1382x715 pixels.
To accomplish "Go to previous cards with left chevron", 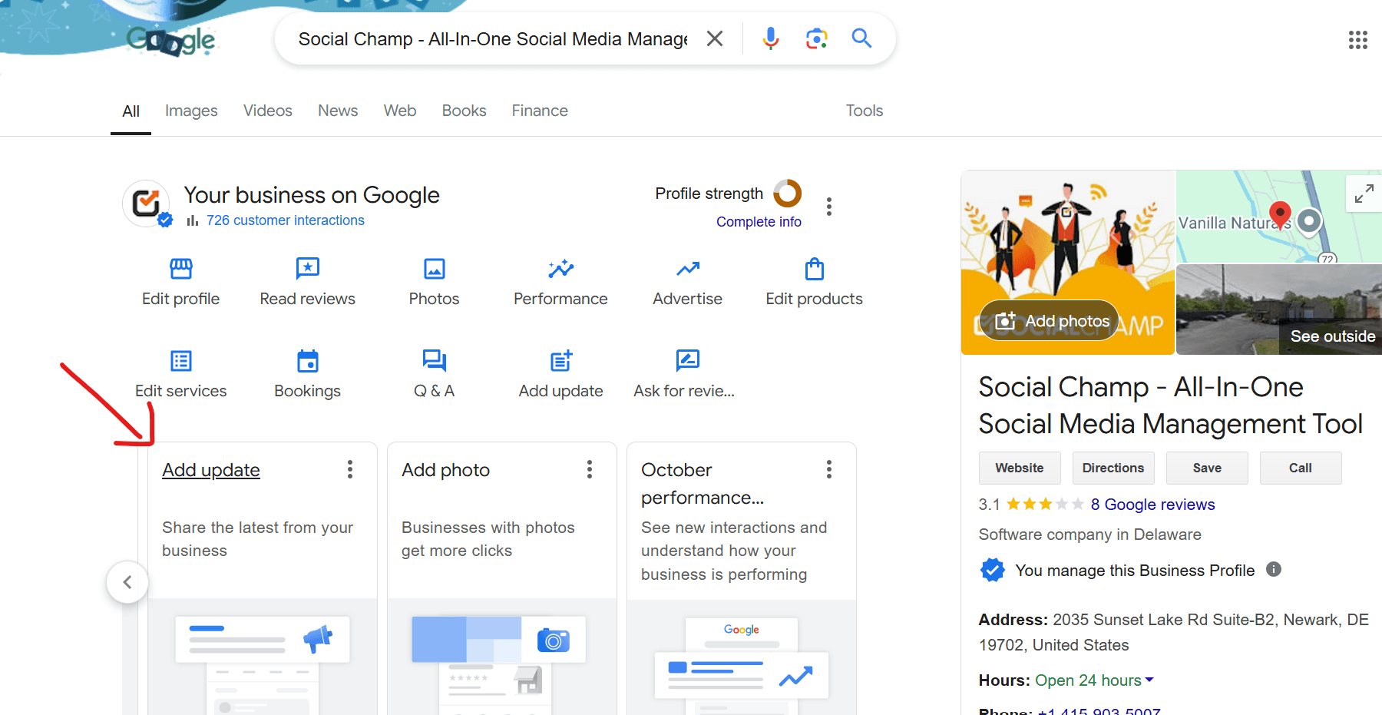I will click(127, 582).
